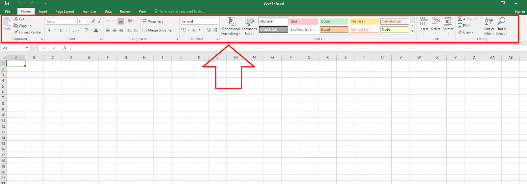The height and width of the screenshot is (184, 527).
Task: Click Decrease Decimal icon
Action: (215, 30)
